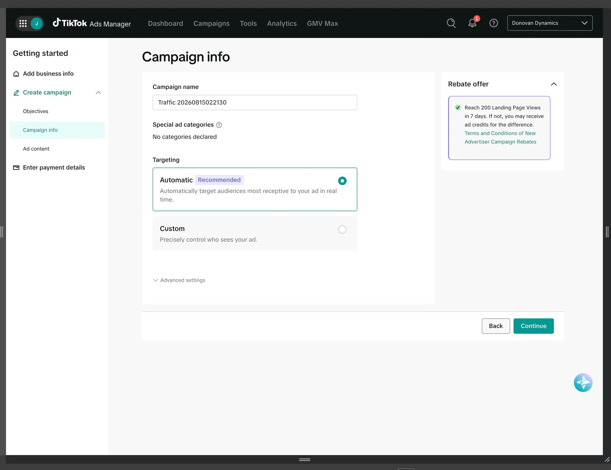Screen dimensions: 611x470
Task: Click the Back button
Action: coord(496,326)
